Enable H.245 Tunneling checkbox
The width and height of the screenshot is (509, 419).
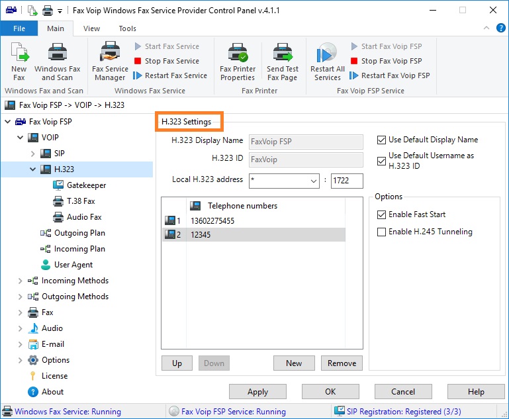click(381, 232)
